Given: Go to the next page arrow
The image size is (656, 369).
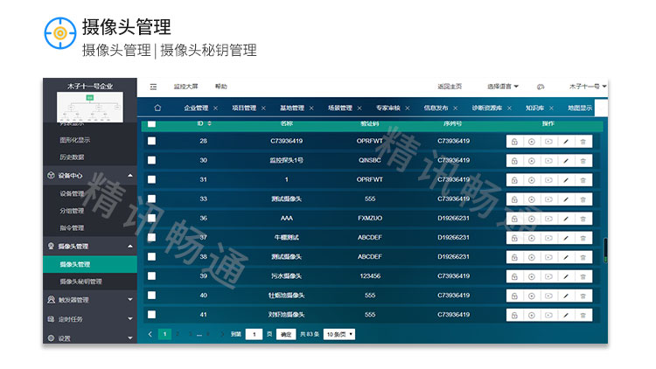Looking at the screenshot, I should [x=222, y=334].
